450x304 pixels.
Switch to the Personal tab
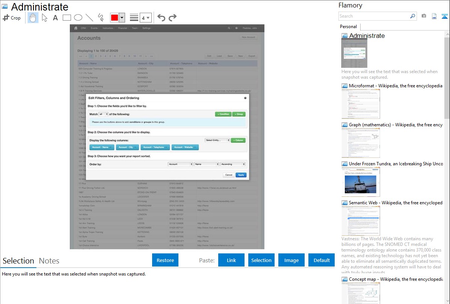349,27
